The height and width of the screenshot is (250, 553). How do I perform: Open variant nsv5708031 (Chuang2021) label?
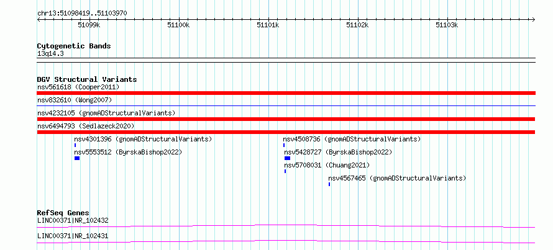point(327,165)
